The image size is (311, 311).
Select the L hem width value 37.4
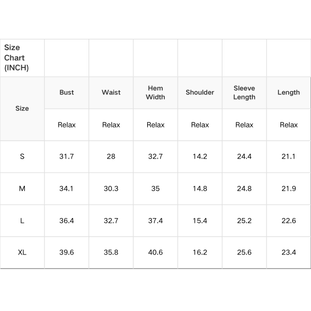tap(155, 221)
